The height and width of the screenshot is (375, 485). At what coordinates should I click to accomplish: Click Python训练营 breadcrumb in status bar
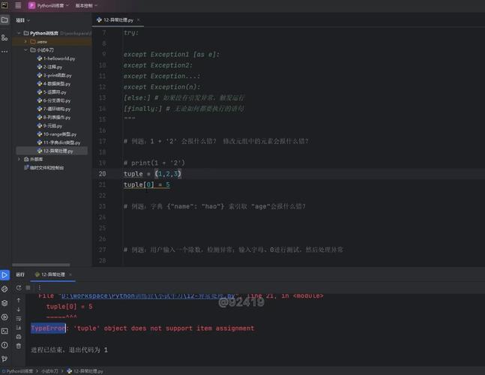[18, 371]
